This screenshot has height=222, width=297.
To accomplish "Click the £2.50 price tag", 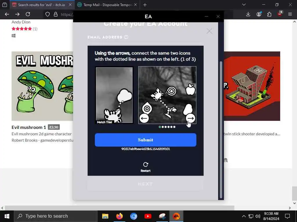I will pos(54,127).
